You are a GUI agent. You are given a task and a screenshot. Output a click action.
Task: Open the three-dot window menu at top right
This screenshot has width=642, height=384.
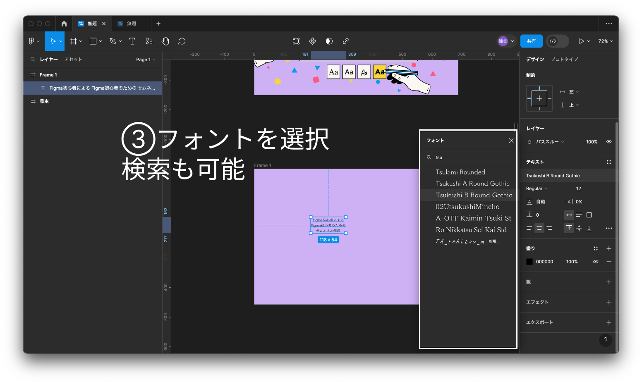(609, 24)
